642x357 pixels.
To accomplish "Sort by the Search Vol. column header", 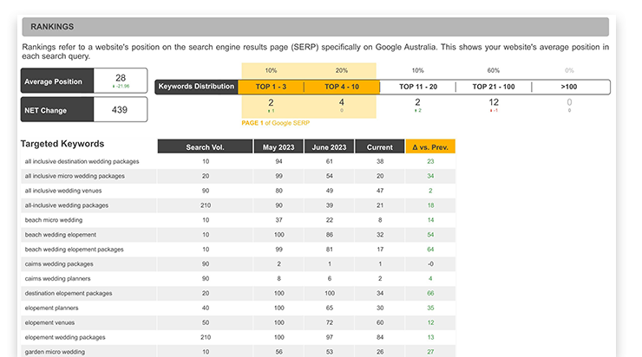I will pyautogui.click(x=204, y=146).
